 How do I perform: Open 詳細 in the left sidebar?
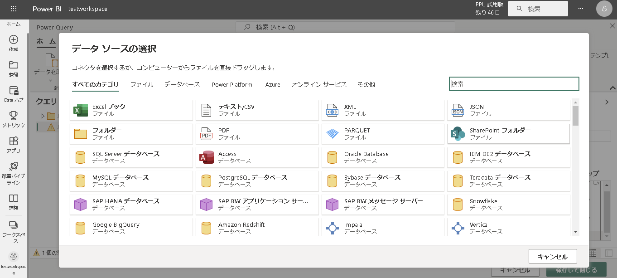[14, 202]
